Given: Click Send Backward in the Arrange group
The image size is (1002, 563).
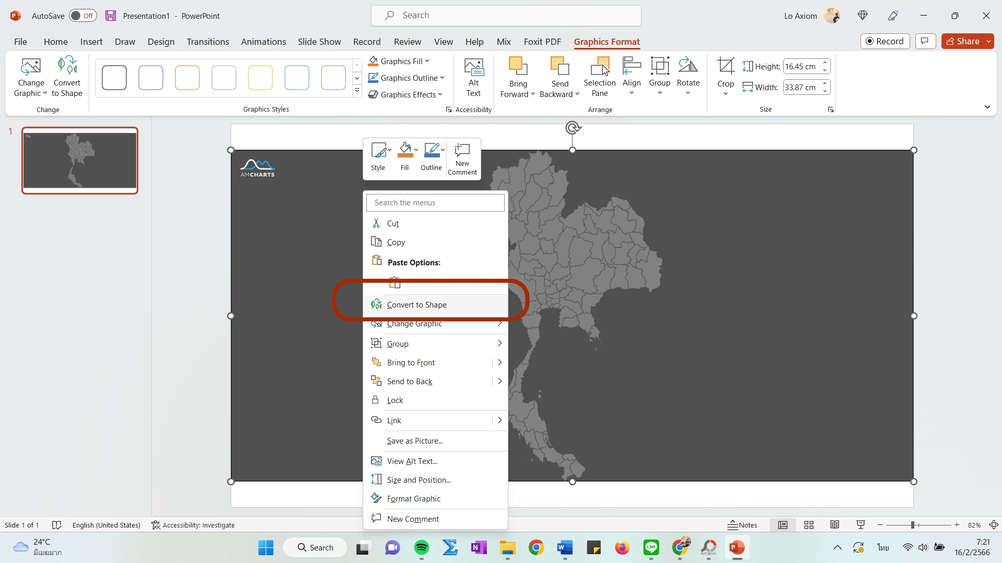Looking at the screenshot, I should [x=559, y=76].
